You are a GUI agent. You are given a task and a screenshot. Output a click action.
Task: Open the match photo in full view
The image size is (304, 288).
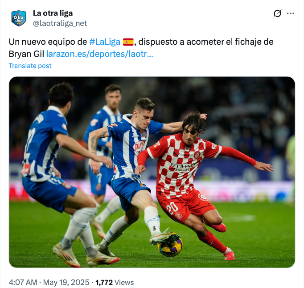[152, 172]
